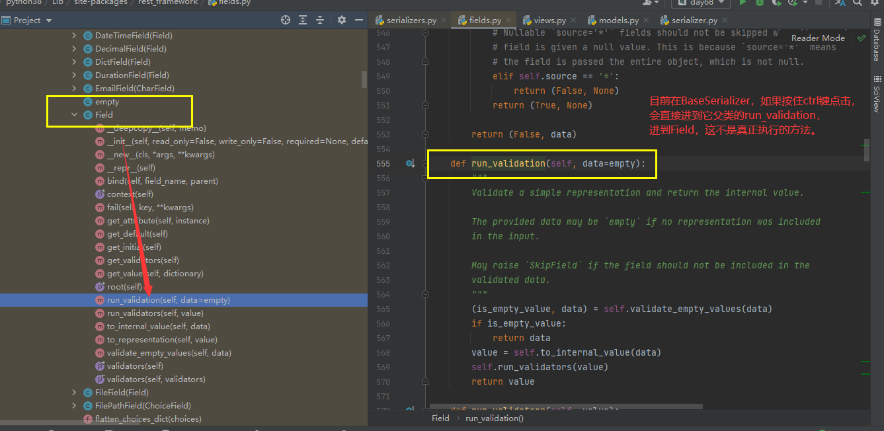Click 'return value' on line 570
Viewport: 884px width, 431px height.
(x=503, y=381)
